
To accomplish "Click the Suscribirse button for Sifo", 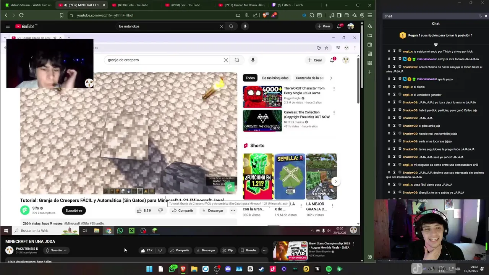I will (74, 210).
